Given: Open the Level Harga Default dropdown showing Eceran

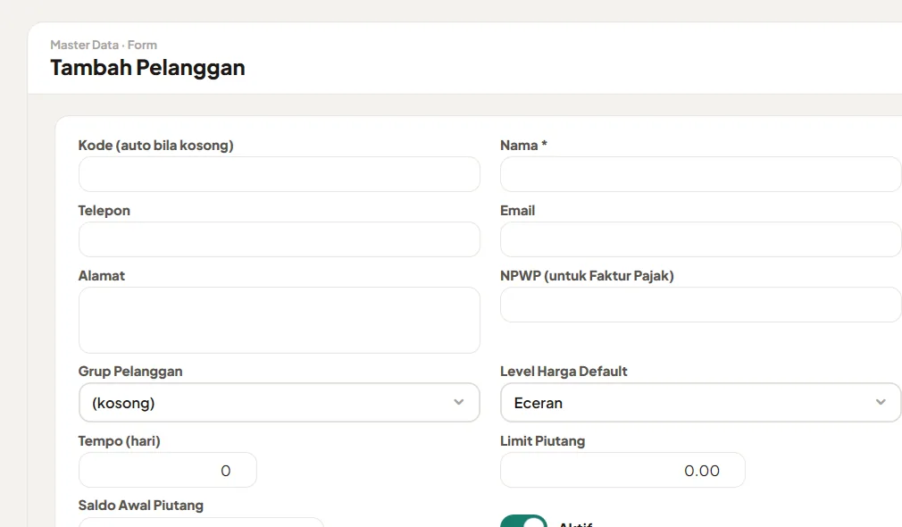Looking at the screenshot, I should pyautogui.click(x=701, y=403).
